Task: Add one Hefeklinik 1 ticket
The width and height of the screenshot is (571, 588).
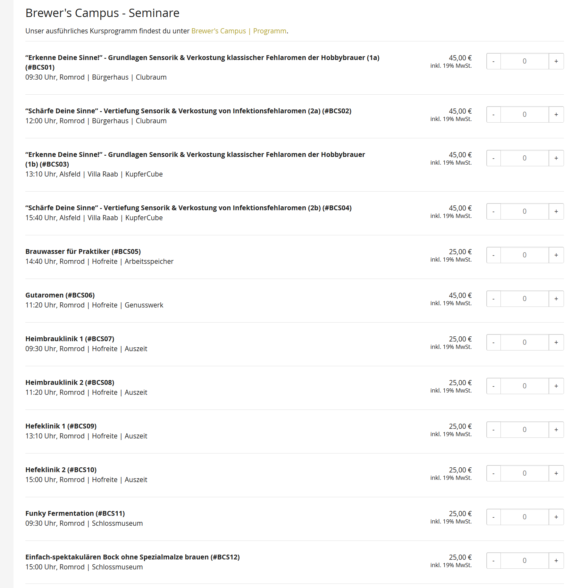Action: 556,430
